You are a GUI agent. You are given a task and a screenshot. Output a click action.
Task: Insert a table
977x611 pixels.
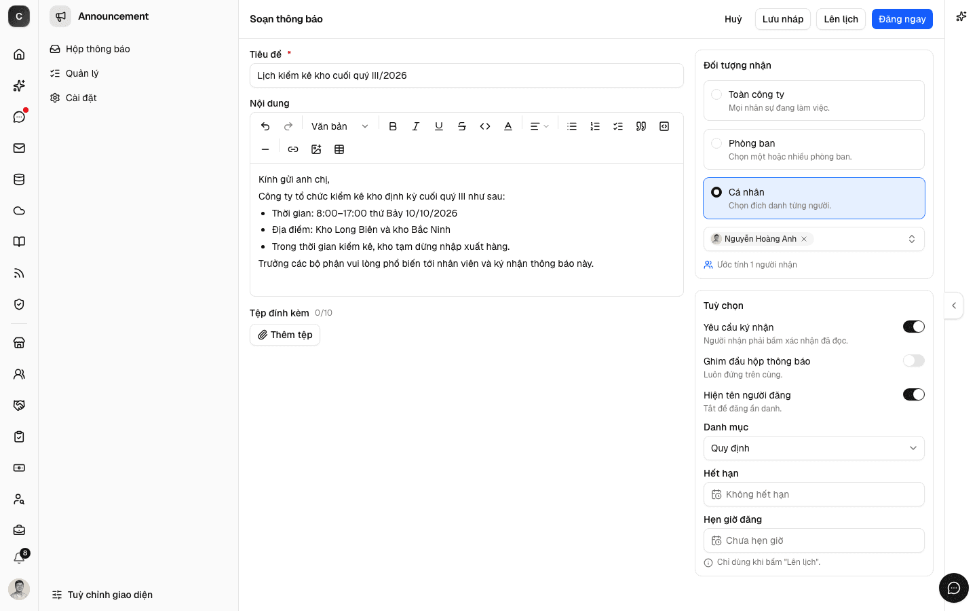pyautogui.click(x=339, y=149)
